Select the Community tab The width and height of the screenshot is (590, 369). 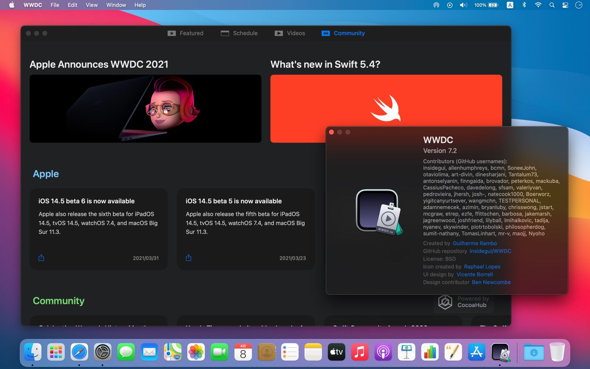[x=343, y=33]
